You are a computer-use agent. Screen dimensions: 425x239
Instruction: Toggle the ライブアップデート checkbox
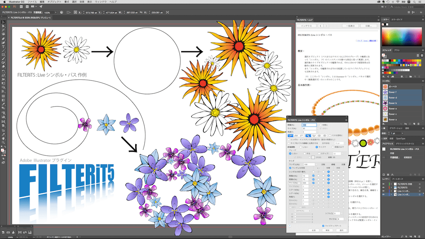click(x=323, y=226)
